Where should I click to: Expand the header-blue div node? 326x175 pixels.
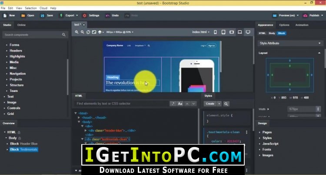pos(86,131)
